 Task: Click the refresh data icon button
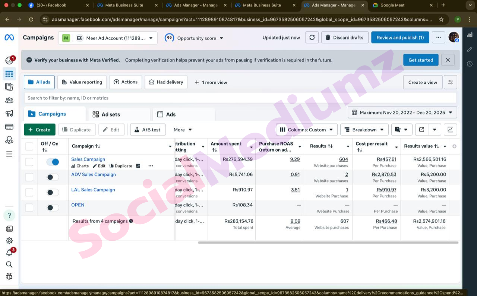click(312, 37)
